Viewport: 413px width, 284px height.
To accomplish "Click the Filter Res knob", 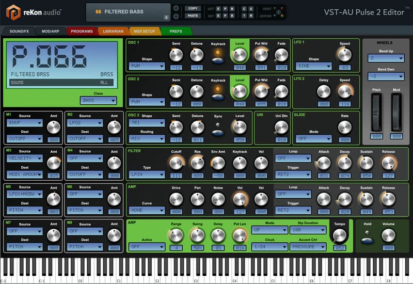I will 197,163.
